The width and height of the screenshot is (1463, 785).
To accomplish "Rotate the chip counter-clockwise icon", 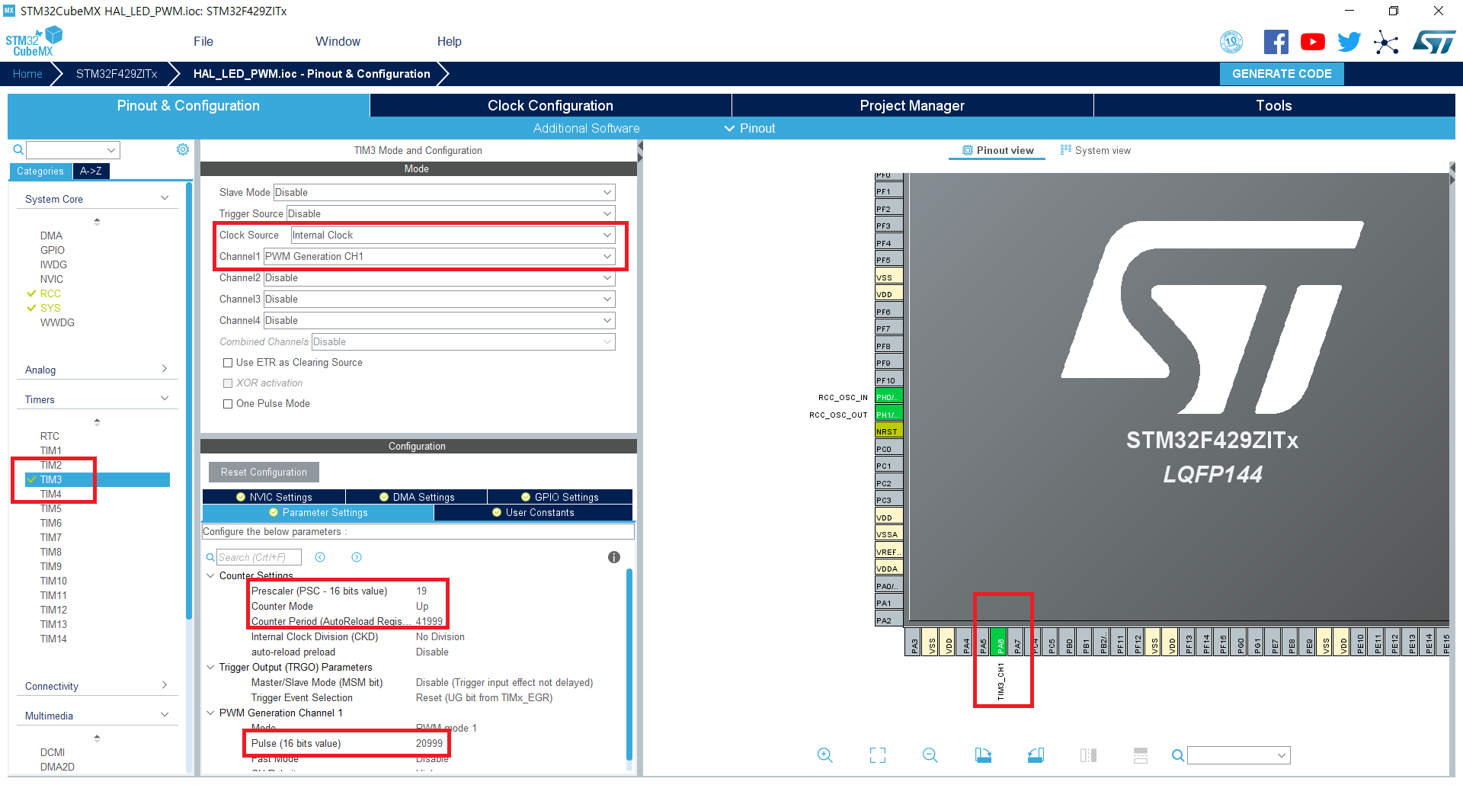I will coord(1036,755).
